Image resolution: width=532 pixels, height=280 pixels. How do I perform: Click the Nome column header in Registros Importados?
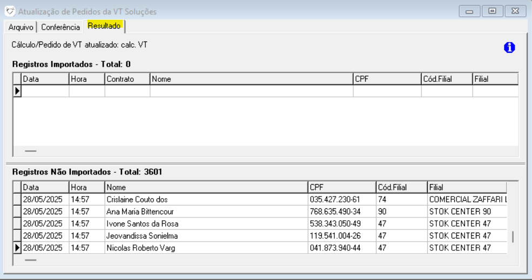coord(251,79)
